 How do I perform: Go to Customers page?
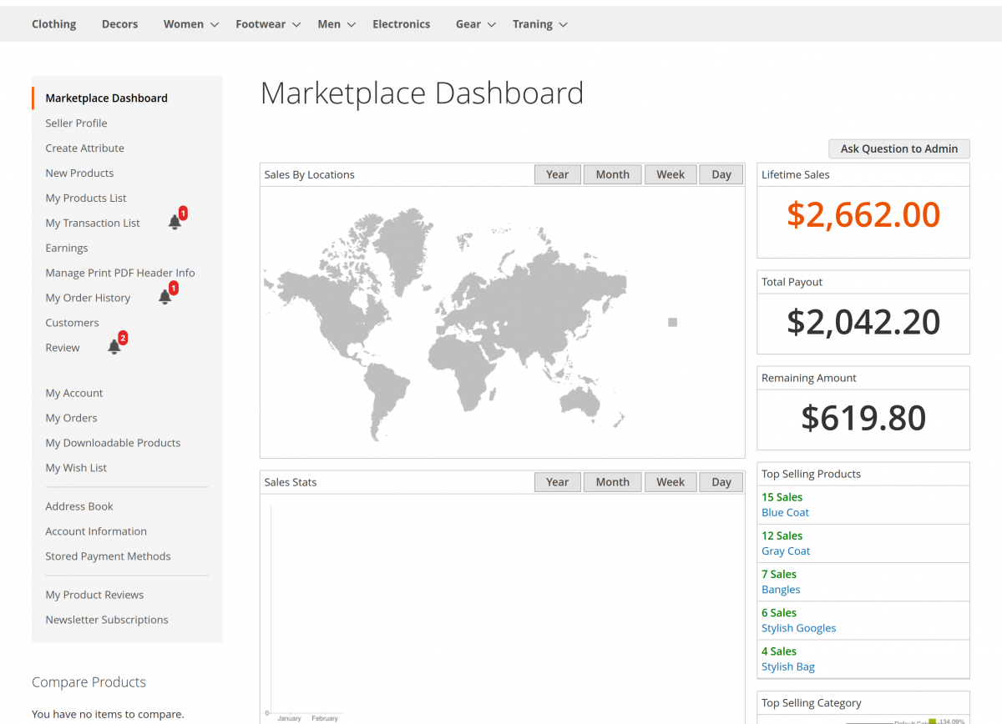pyautogui.click(x=72, y=323)
